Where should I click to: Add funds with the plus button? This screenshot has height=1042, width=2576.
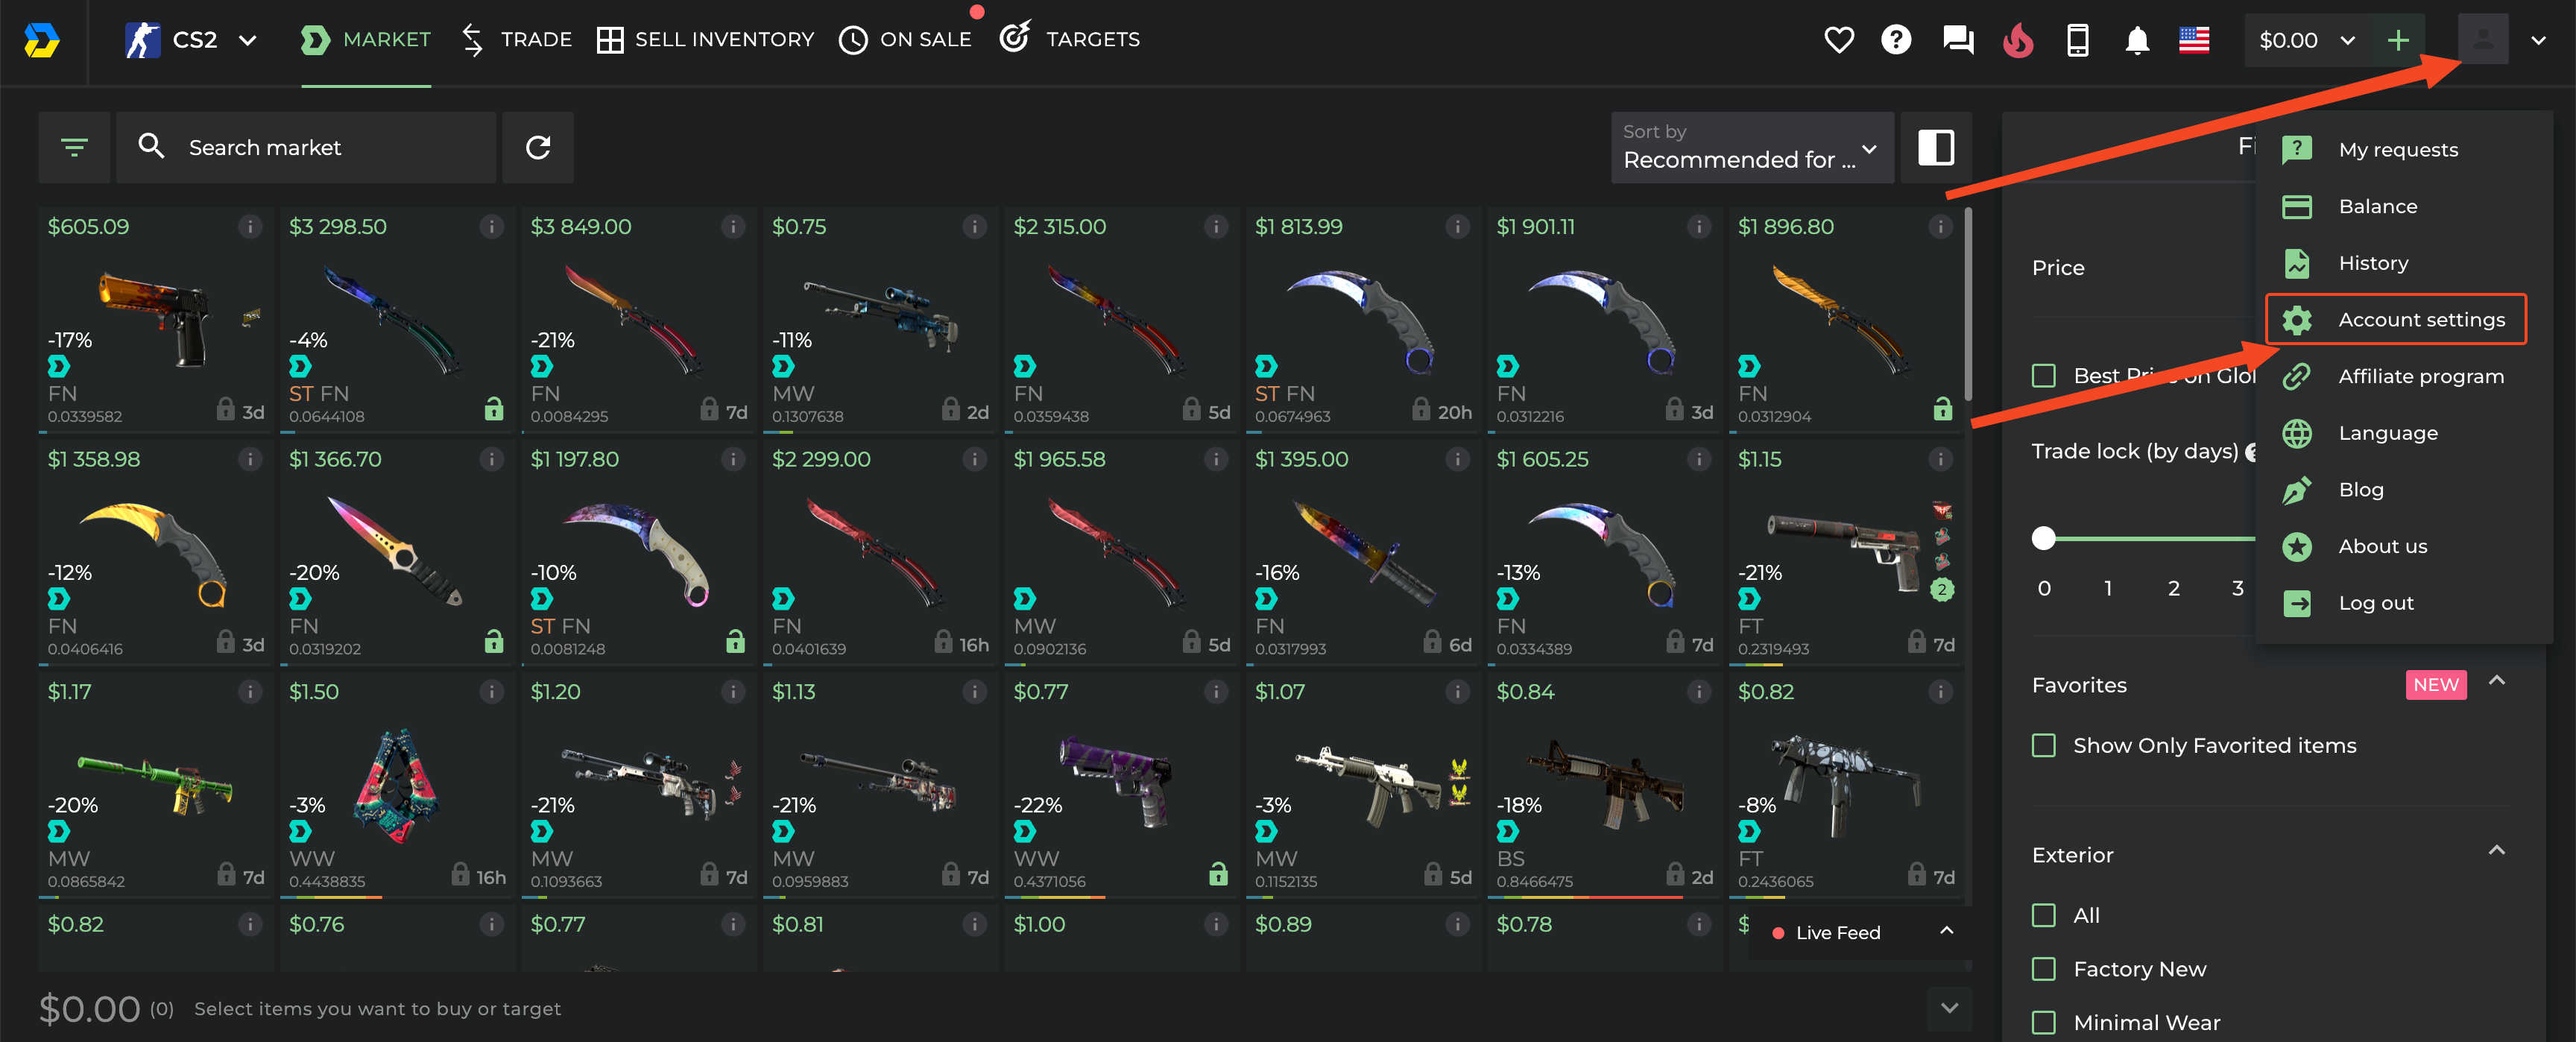pos(2397,40)
